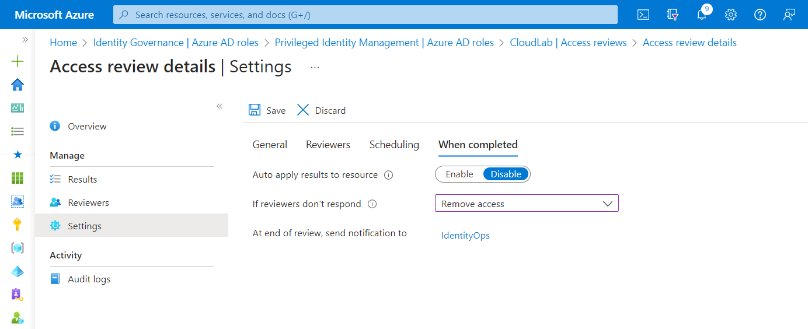Open the Directories + subscriptions filter icon

pos(673,15)
